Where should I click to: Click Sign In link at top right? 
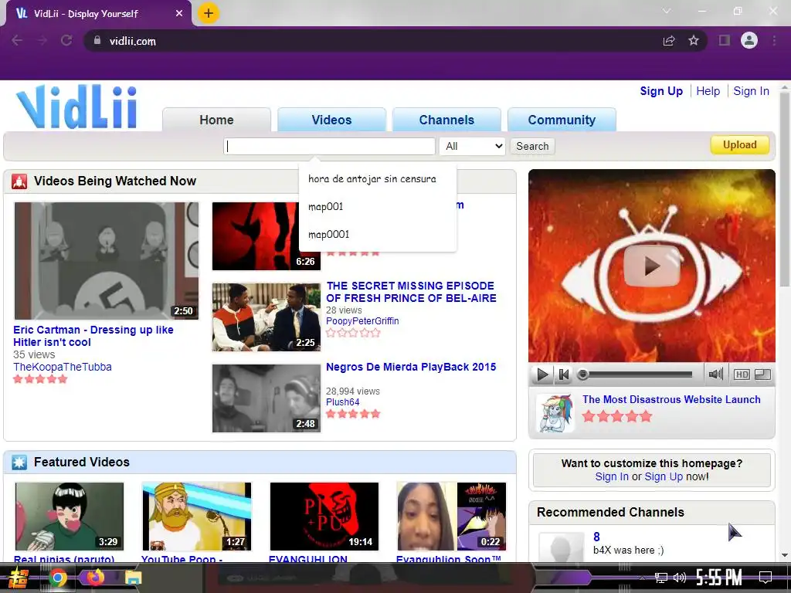[x=751, y=91]
